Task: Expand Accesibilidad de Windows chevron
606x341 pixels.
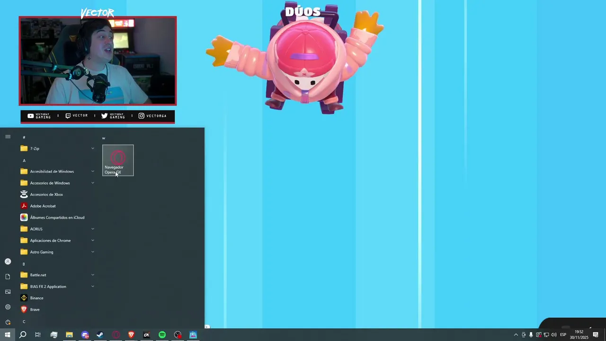Action: (x=93, y=171)
